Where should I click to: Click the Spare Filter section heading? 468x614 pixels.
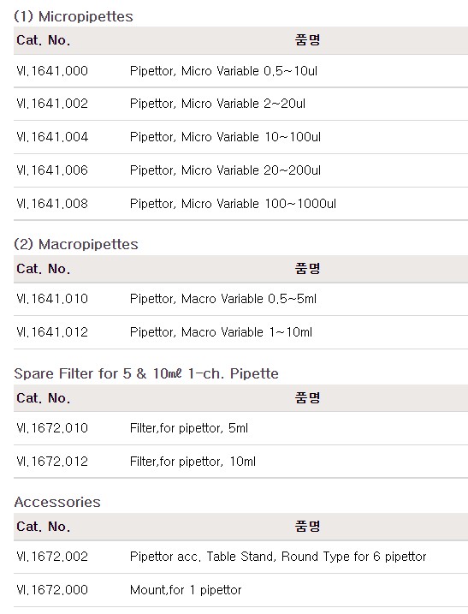pyautogui.click(x=146, y=373)
